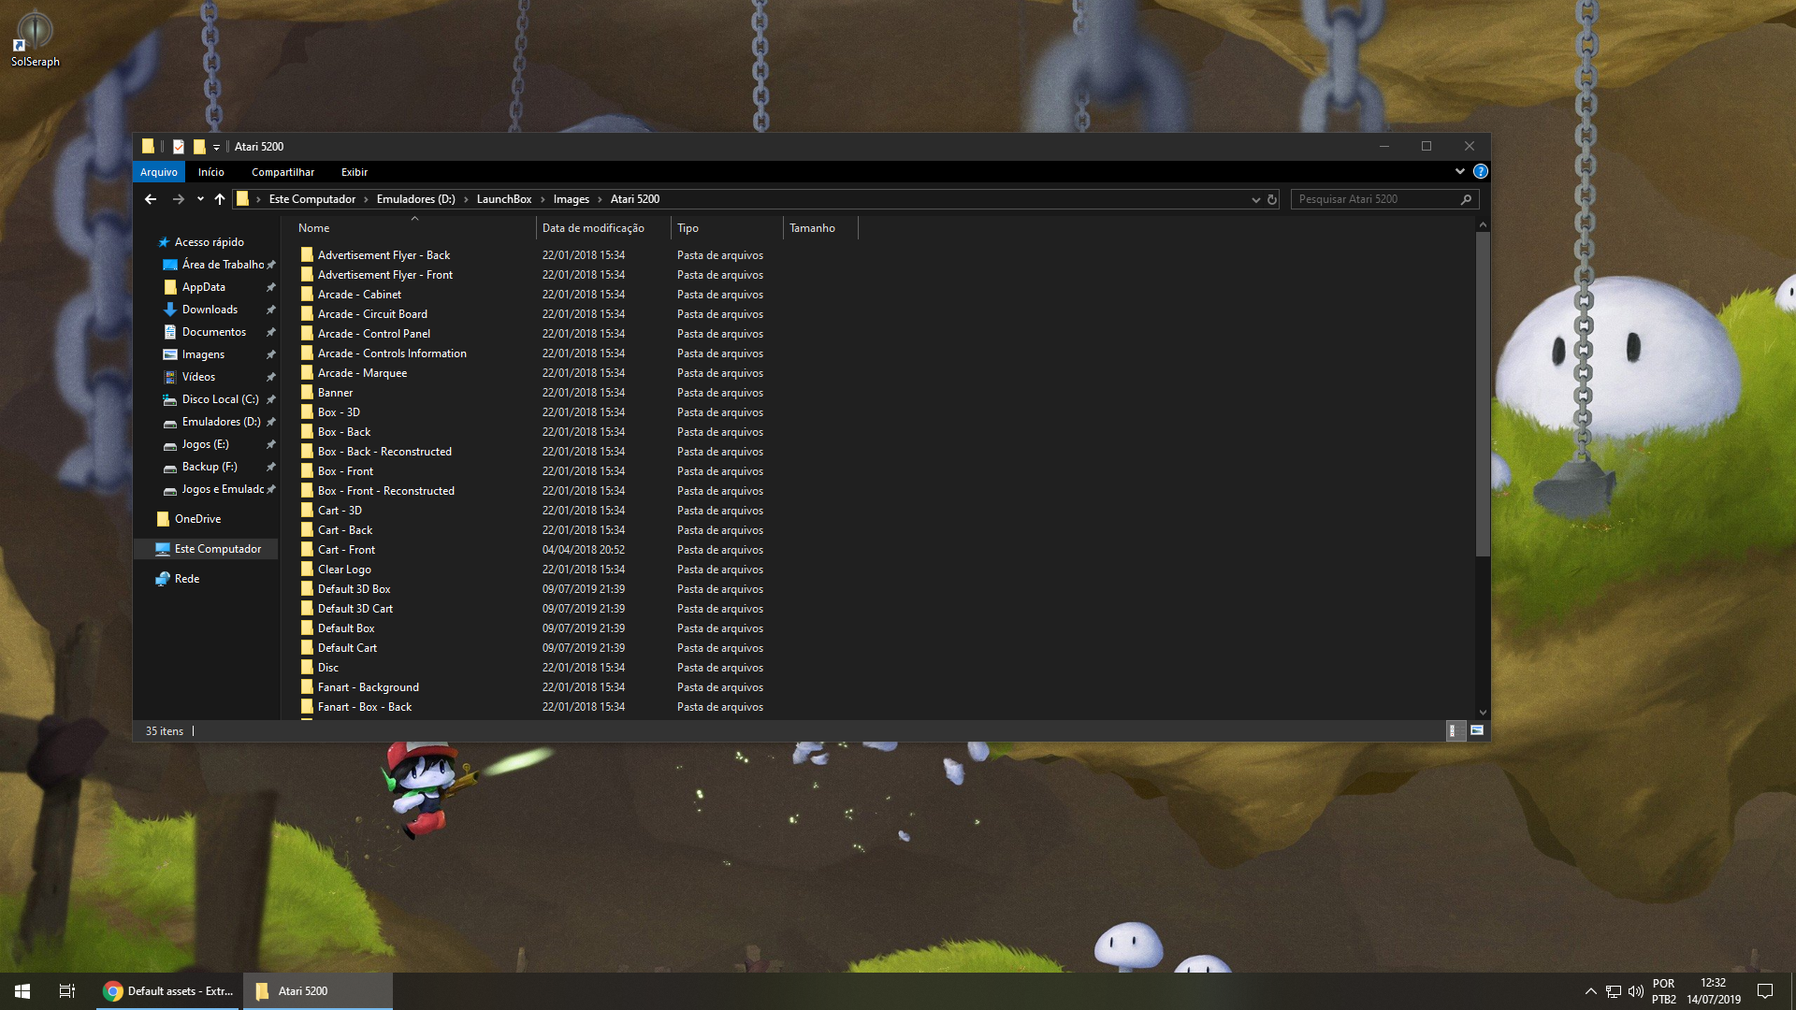Open the Compartilhar ribbon tab
Image resolution: width=1796 pixels, height=1010 pixels.
coord(282,172)
